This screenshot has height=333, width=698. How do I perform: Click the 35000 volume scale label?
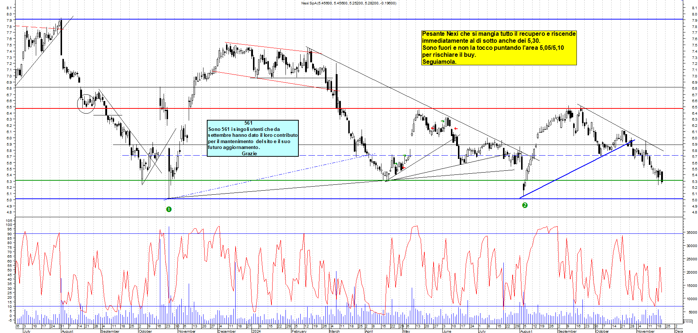[x=691, y=233]
